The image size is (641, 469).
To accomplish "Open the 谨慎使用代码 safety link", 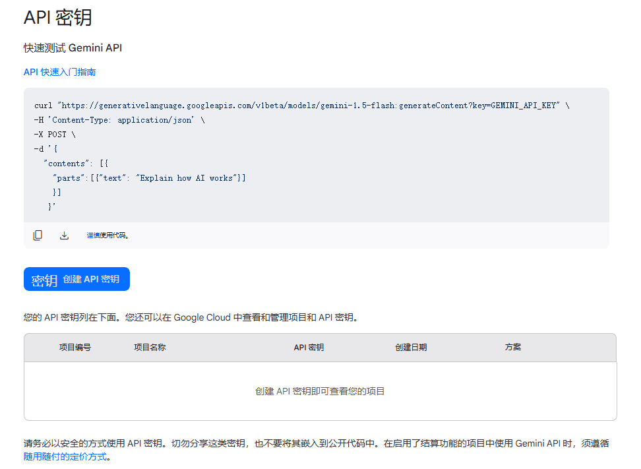I will pos(106,235).
